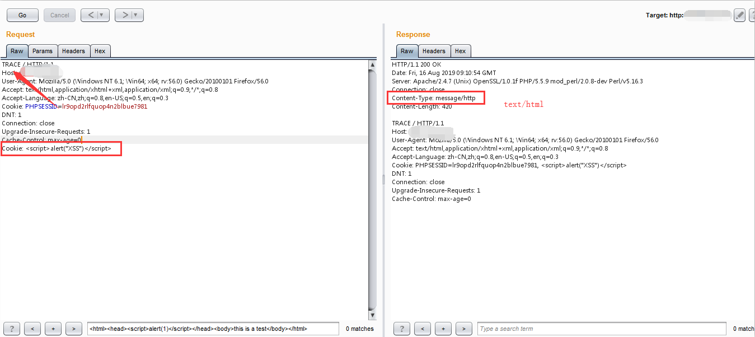
Task: Open request search options plus button
Action: (53, 329)
